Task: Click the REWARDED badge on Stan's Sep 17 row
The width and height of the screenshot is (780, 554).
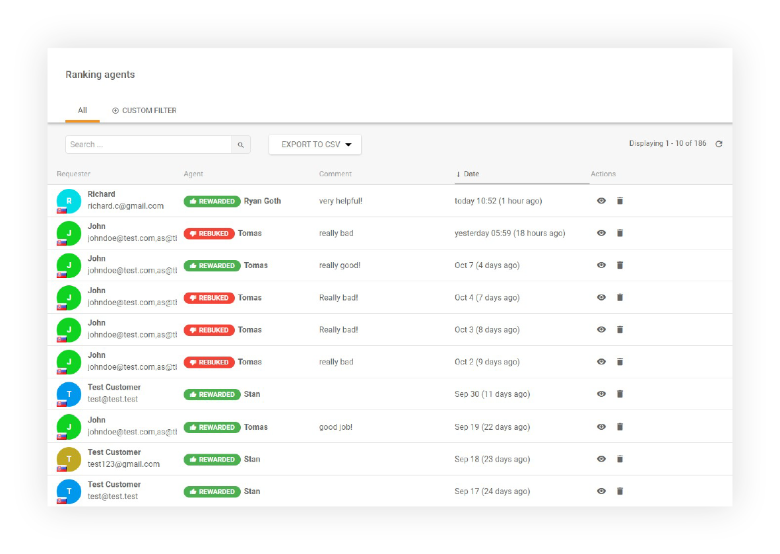Action: 212,491
